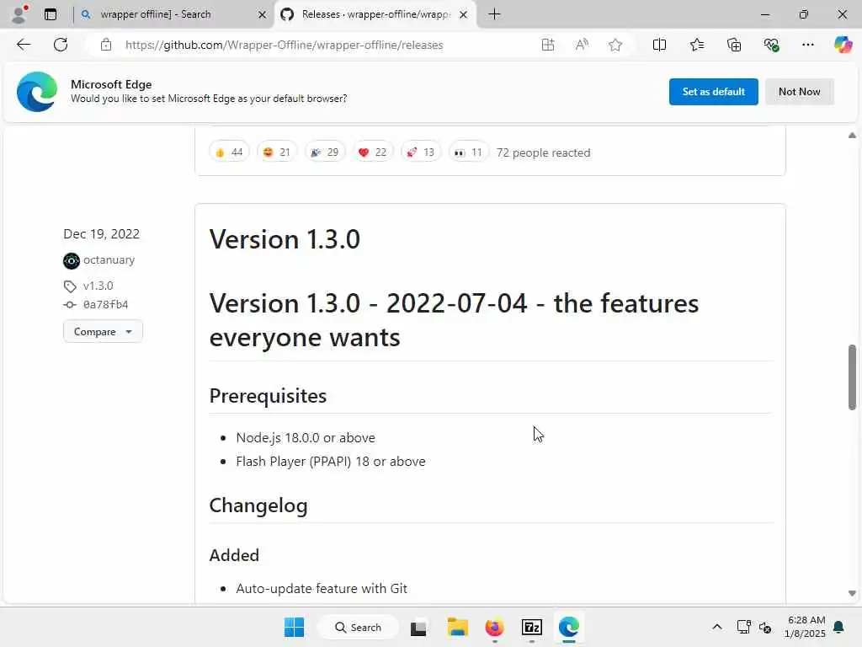862x647 pixels.
Task: Open the browser profile avatar
Action: pyautogui.click(x=19, y=14)
